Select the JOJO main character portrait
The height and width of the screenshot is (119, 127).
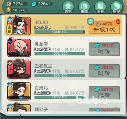(x=19, y=26)
